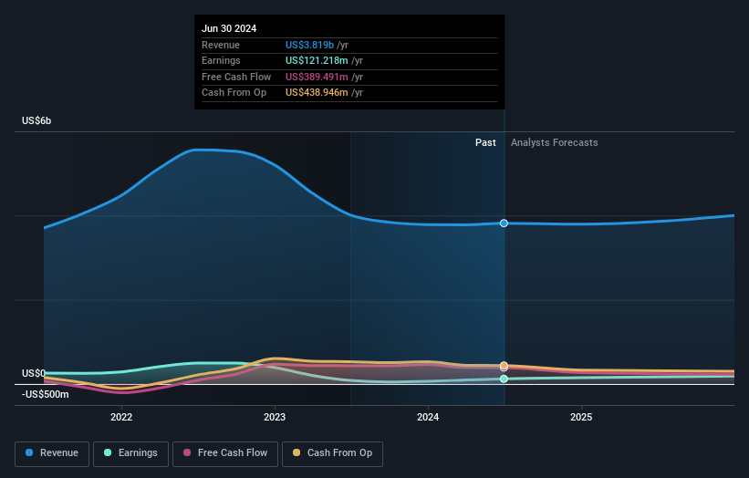Click the 2025 x-axis label

point(581,417)
